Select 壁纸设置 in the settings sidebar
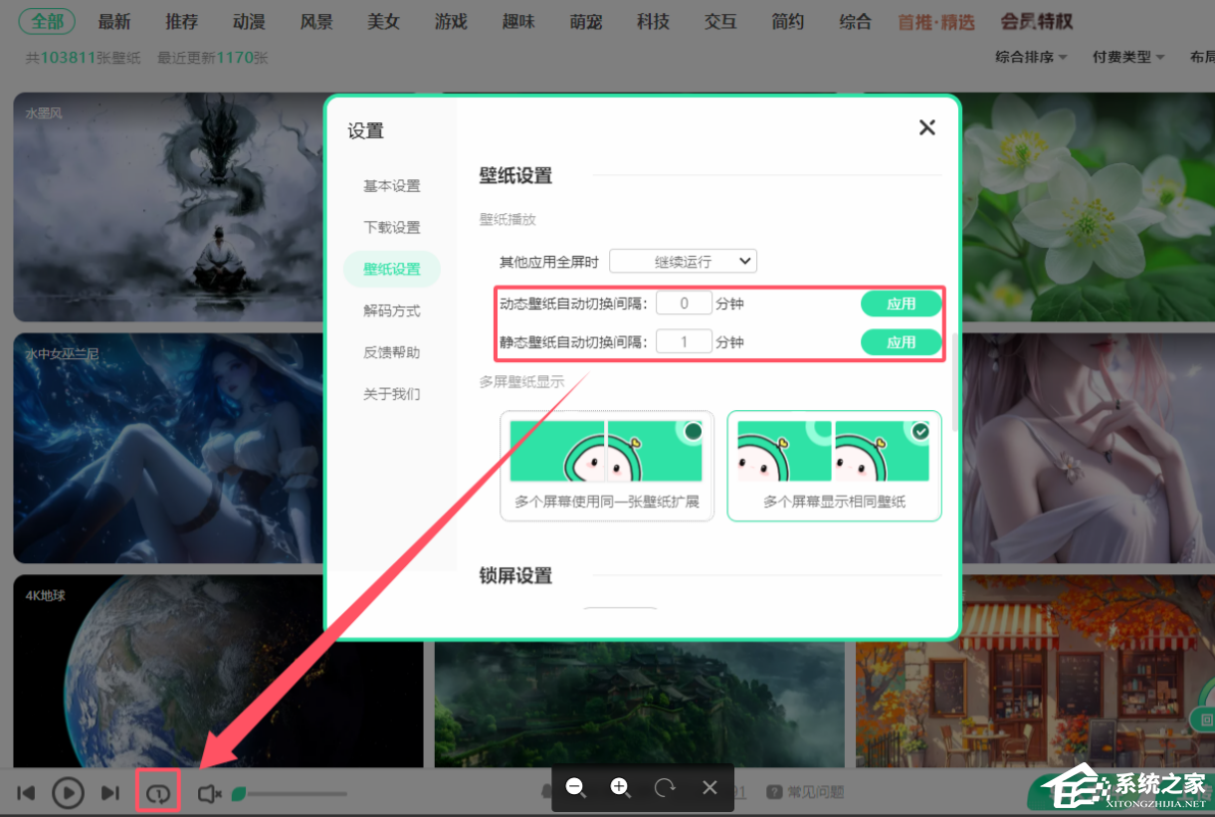 392,270
